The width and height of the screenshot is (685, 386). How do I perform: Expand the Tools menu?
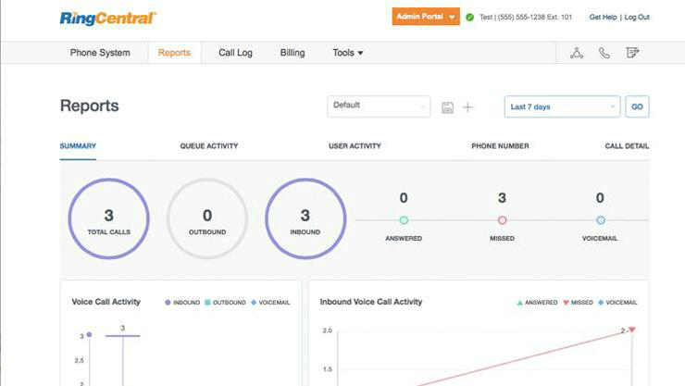[348, 53]
